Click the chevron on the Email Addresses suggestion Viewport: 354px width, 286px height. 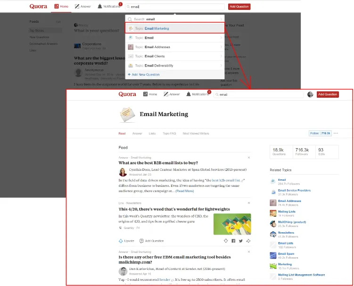pyautogui.click(x=221, y=47)
